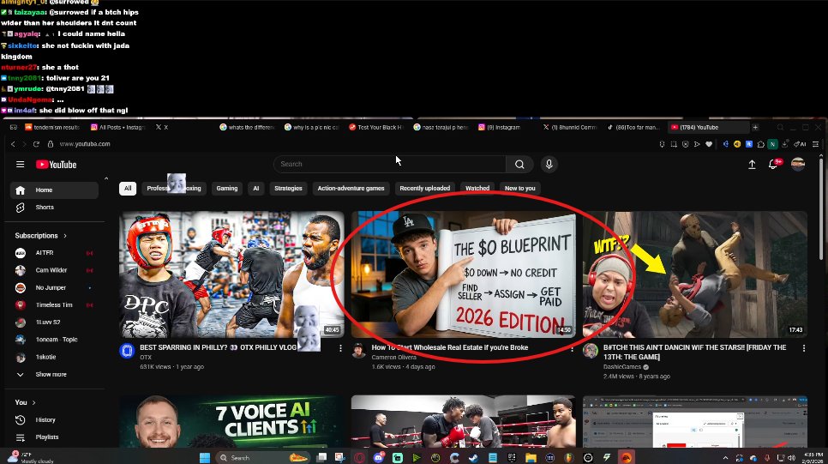This screenshot has width=828, height=464.
Task: Click the YouTube search input field
Action: point(390,165)
